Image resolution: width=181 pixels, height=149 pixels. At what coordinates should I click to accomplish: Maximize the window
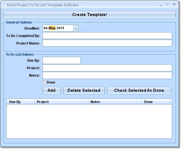[167, 5]
